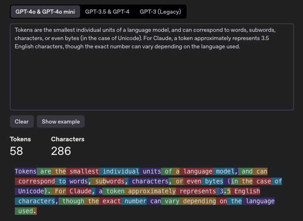Click the highlighted token "bytes"
The image size is (303, 221).
pos(212,181)
